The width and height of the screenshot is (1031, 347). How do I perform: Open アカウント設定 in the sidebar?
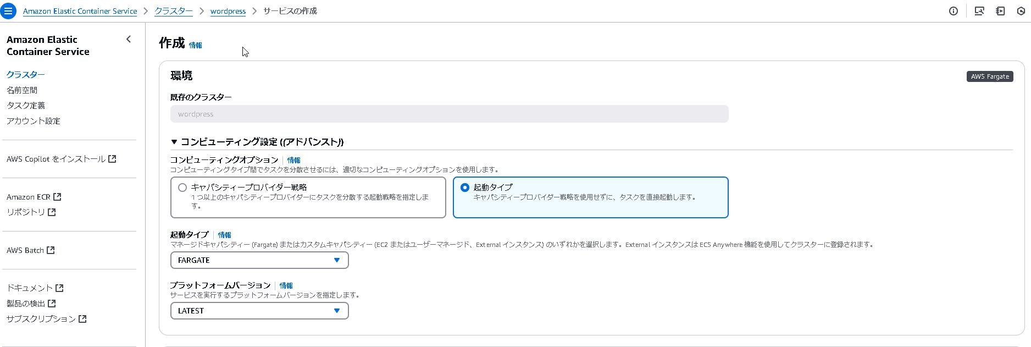pyautogui.click(x=34, y=121)
